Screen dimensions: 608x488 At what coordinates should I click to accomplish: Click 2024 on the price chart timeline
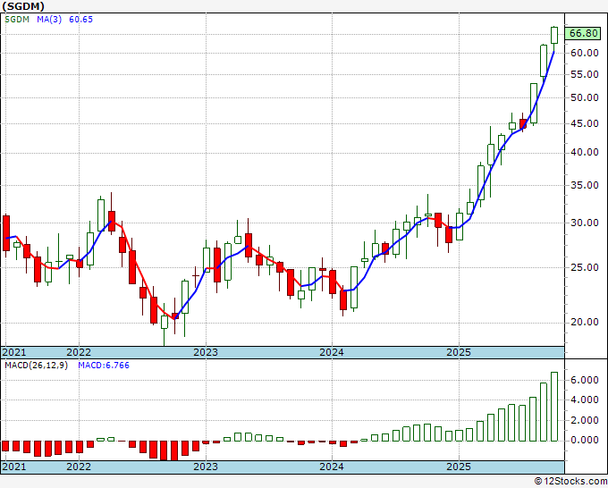332,352
